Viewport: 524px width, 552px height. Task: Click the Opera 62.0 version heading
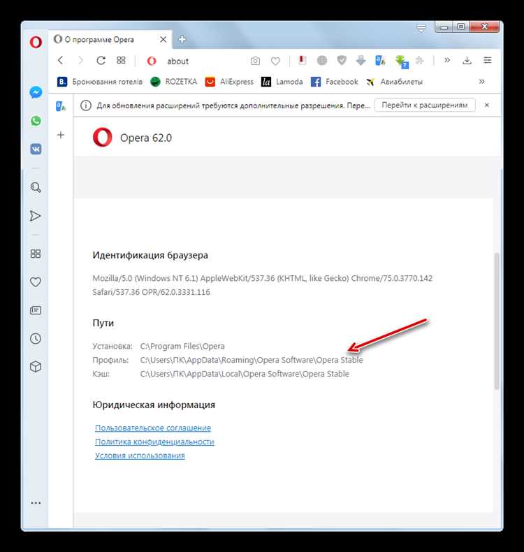(146, 138)
